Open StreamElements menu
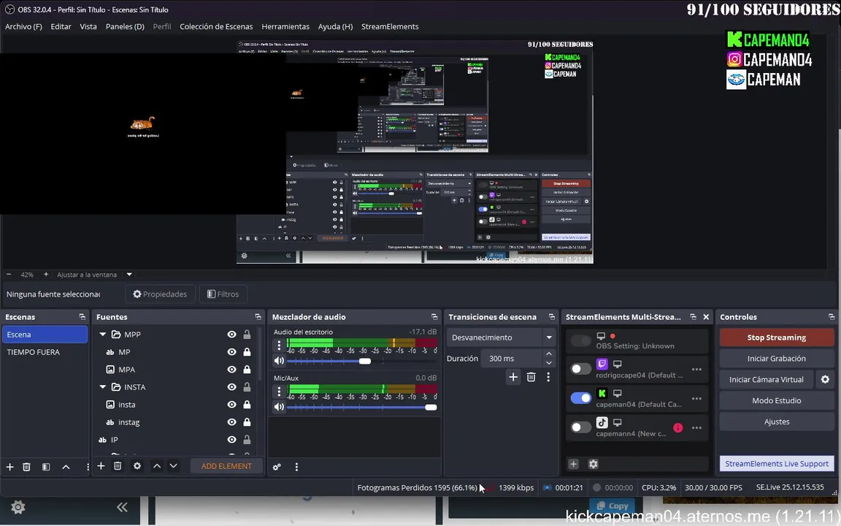 click(x=390, y=26)
